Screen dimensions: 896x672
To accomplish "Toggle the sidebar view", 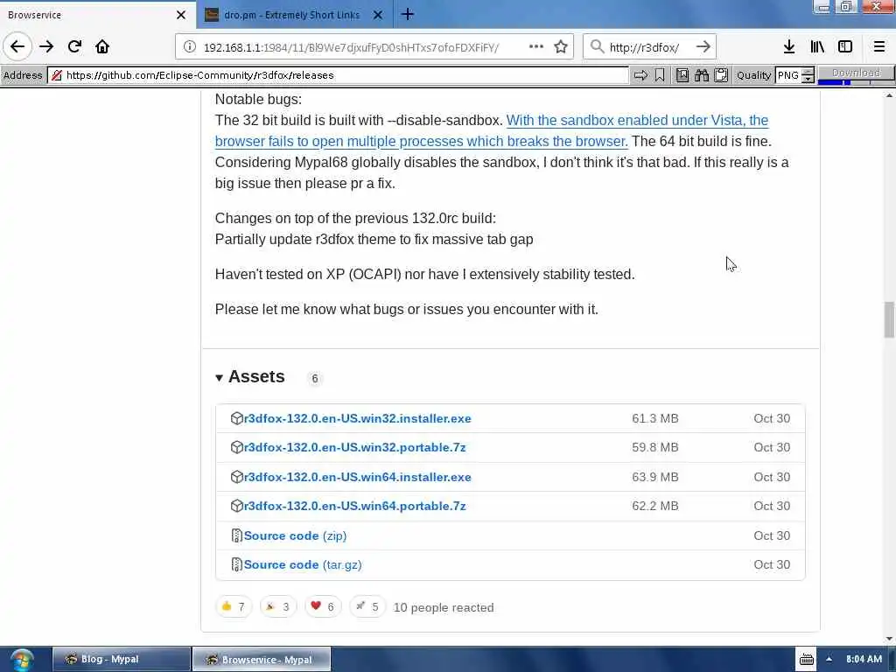I will pos(845,47).
